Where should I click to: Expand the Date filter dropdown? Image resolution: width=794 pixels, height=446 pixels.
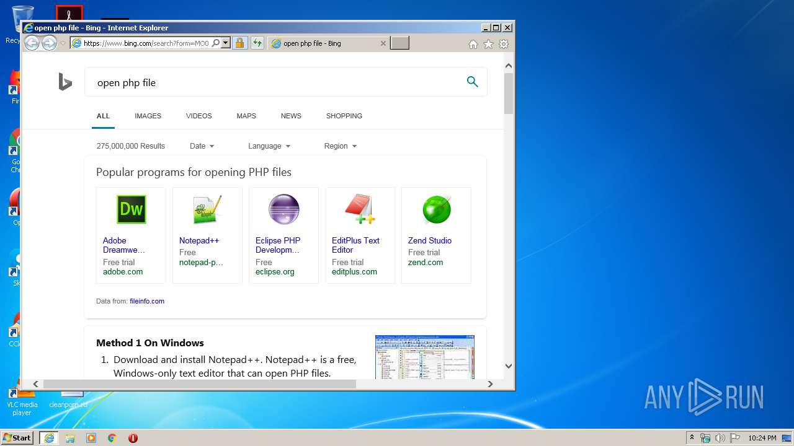point(202,146)
